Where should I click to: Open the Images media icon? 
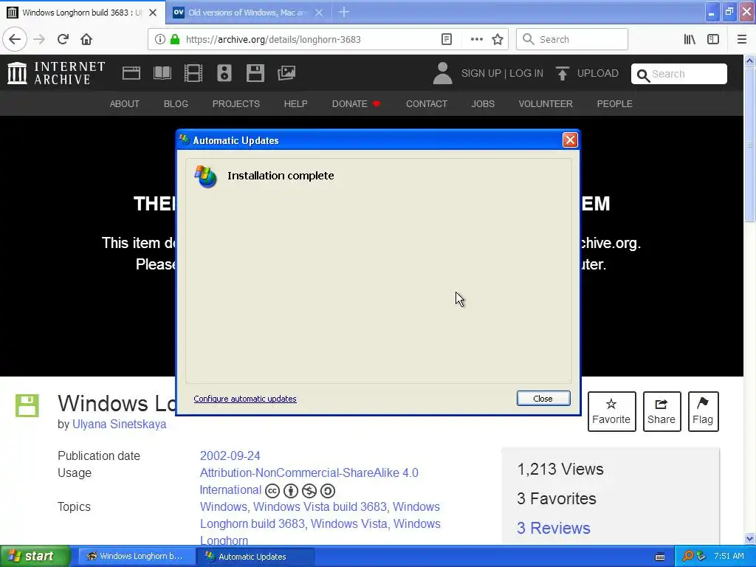(x=286, y=73)
